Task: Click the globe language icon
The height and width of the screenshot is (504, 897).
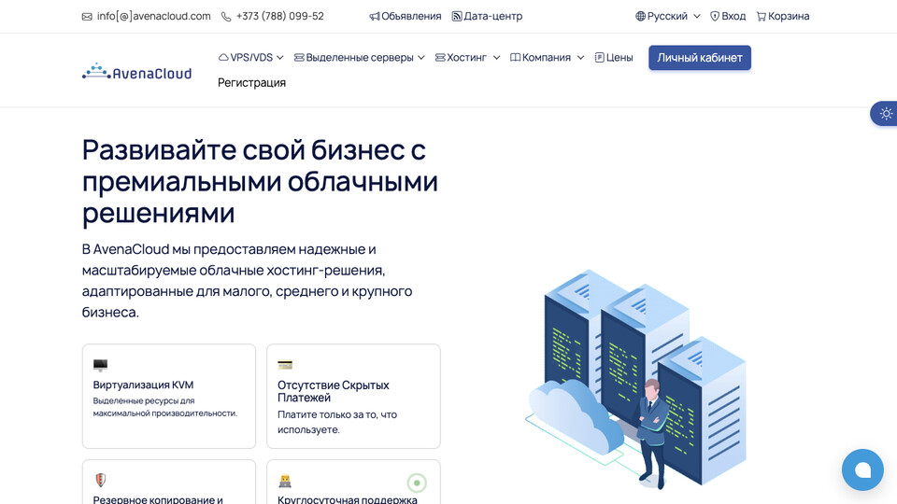Action: [640, 17]
